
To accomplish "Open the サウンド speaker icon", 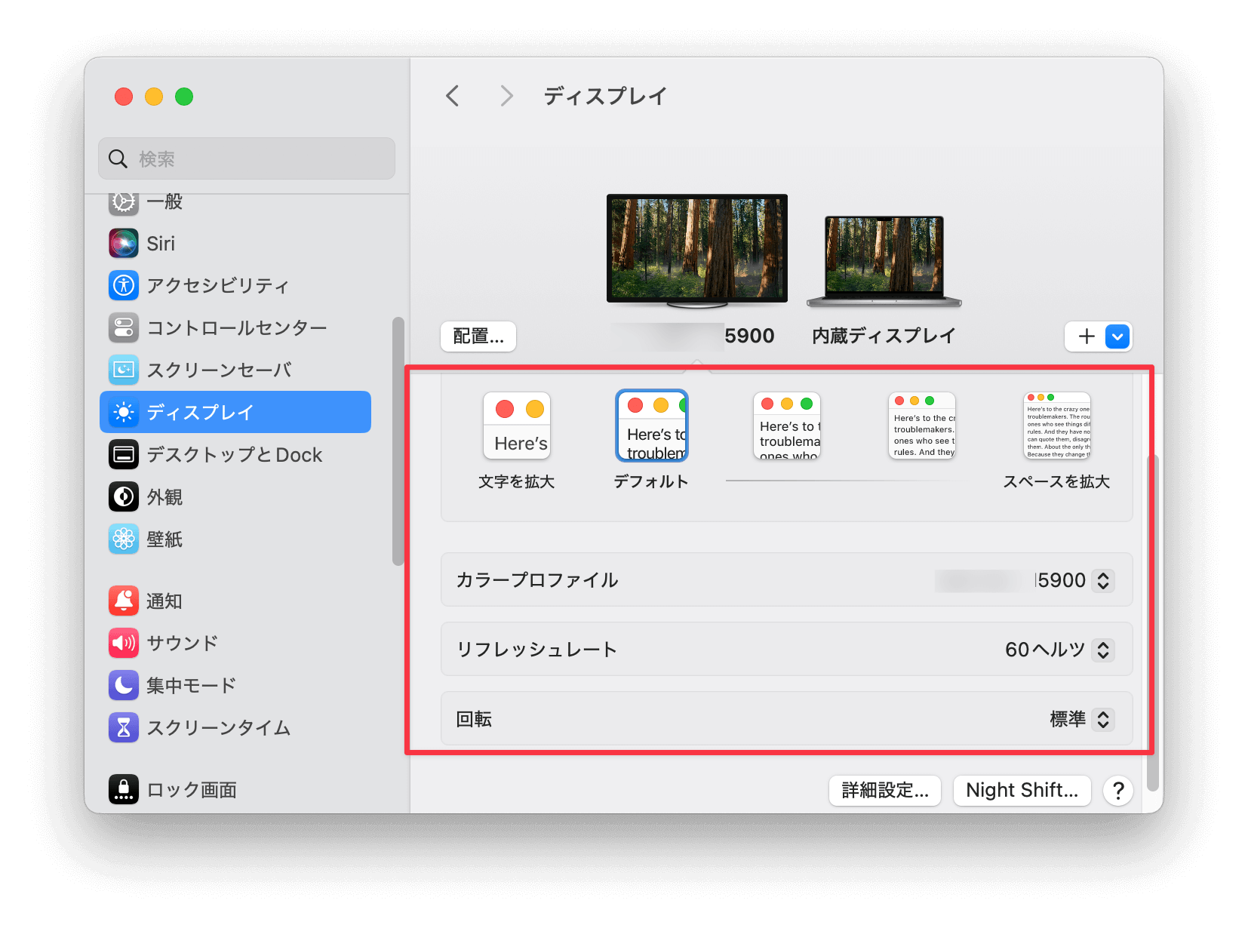I will [x=124, y=643].
